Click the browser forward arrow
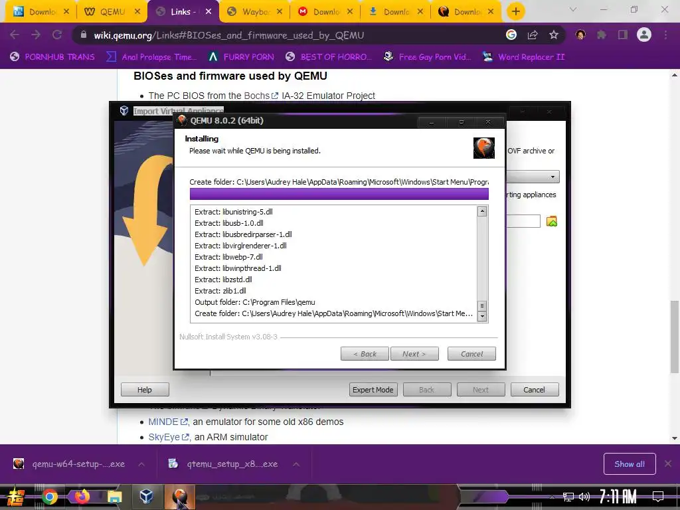 pos(36,35)
